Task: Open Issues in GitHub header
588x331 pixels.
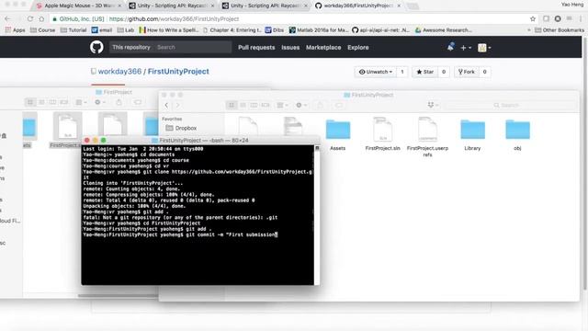Action: 290,47
